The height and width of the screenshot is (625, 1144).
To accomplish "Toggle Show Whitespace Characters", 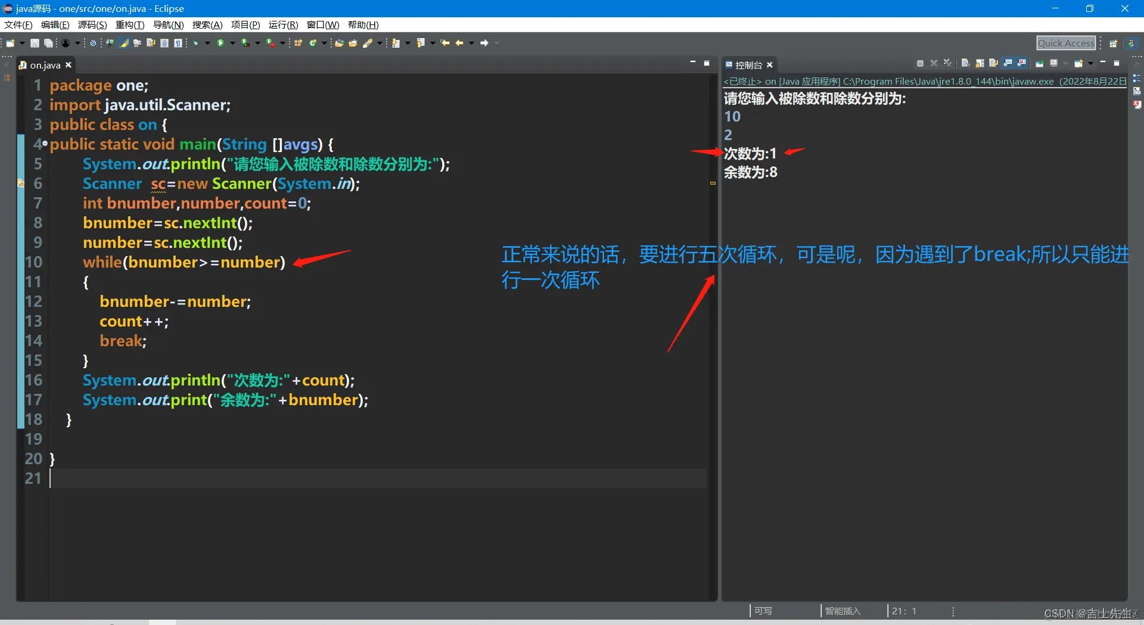I will click(x=178, y=43).
